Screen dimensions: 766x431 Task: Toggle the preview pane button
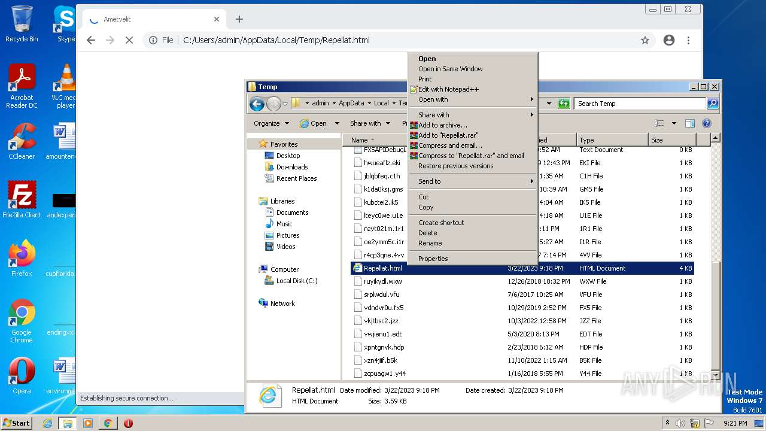tap(689, 123)
